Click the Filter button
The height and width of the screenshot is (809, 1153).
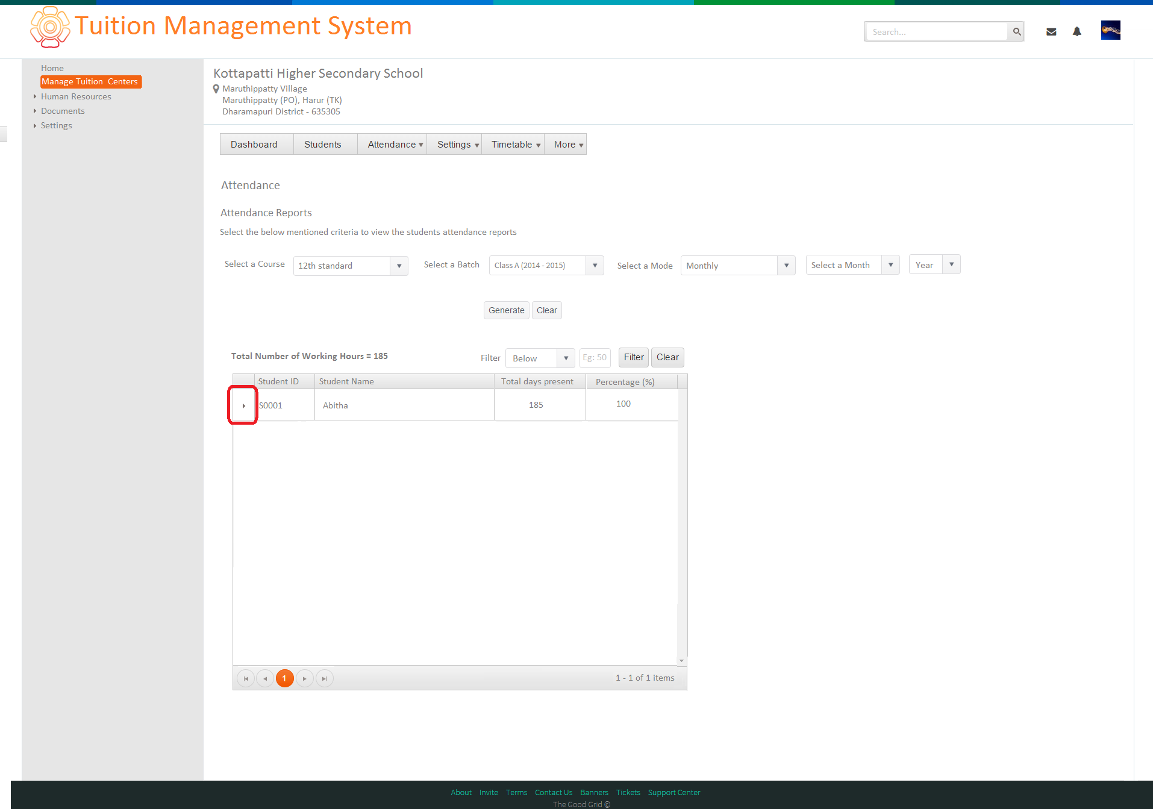click(634, 357)
